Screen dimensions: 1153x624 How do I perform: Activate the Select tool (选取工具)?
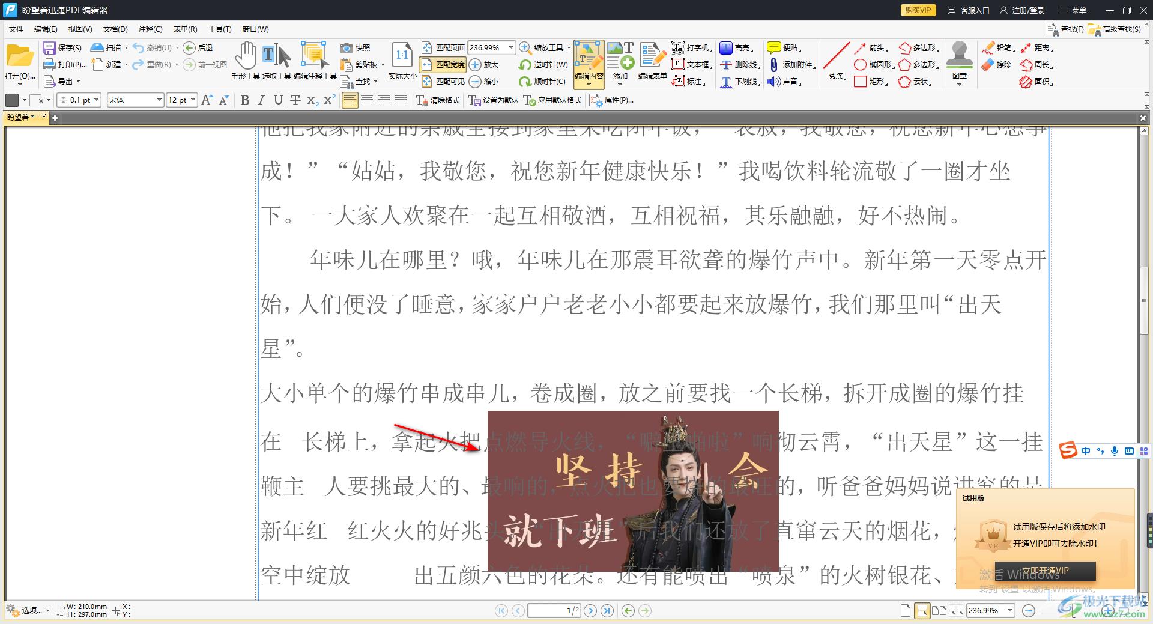[277, 61]
